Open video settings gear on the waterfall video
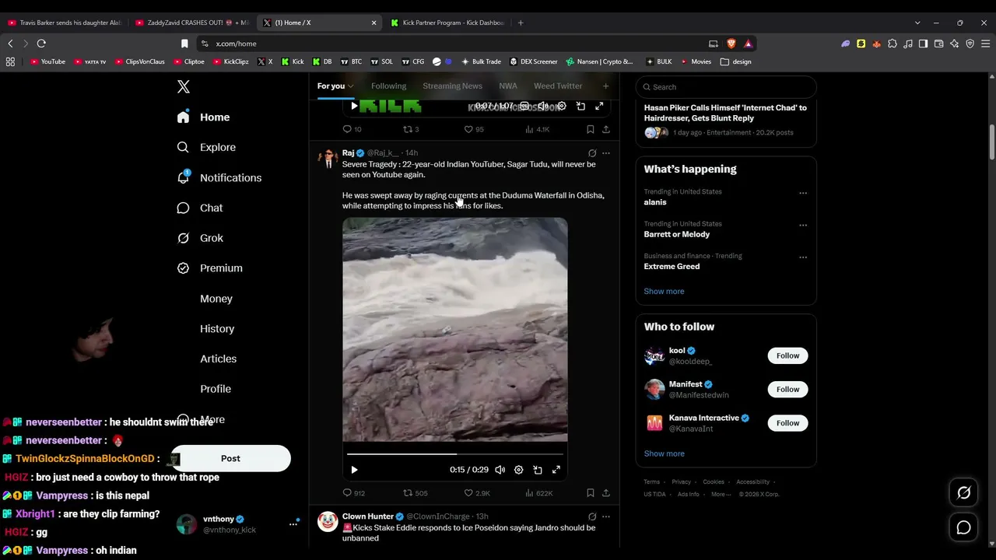The height and width of the screenshot is (560, 996). [x=519, y=470]
